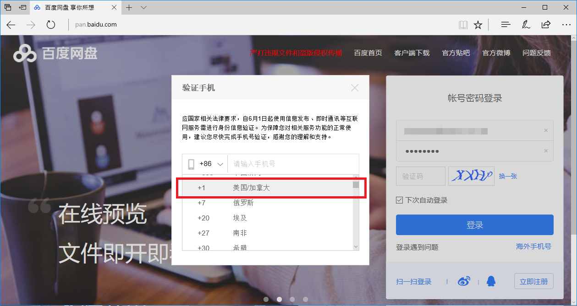Go back with the browser back arrow
The height and width of the screenshot is (306, 577).
tap(11, 25)
